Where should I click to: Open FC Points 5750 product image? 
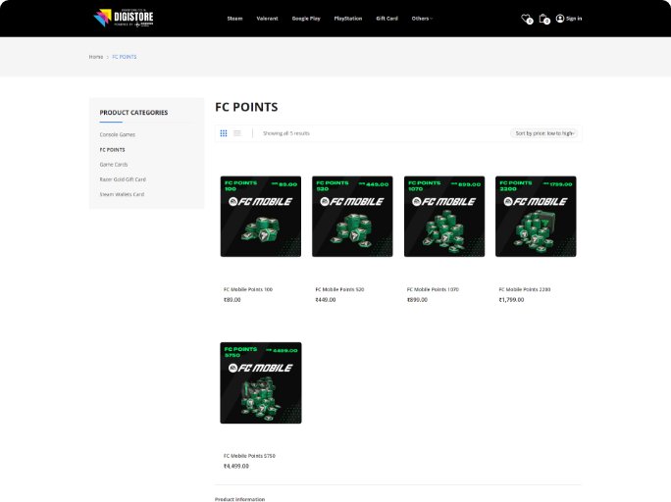coord(261,382)
